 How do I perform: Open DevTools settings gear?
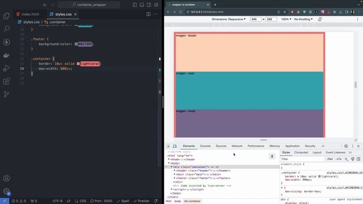click(x=346, y=146)
